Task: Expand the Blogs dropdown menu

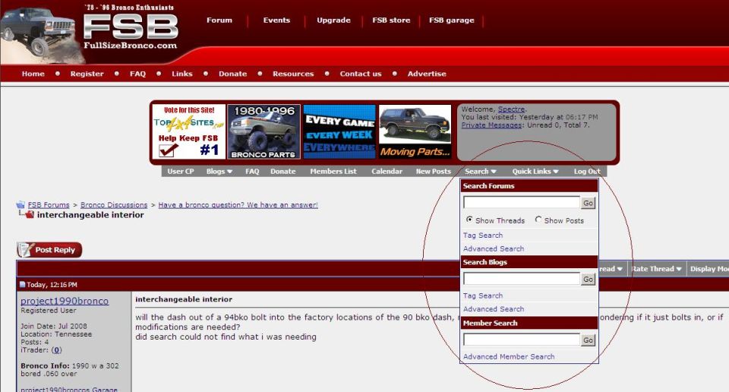Action: [219, 171]
